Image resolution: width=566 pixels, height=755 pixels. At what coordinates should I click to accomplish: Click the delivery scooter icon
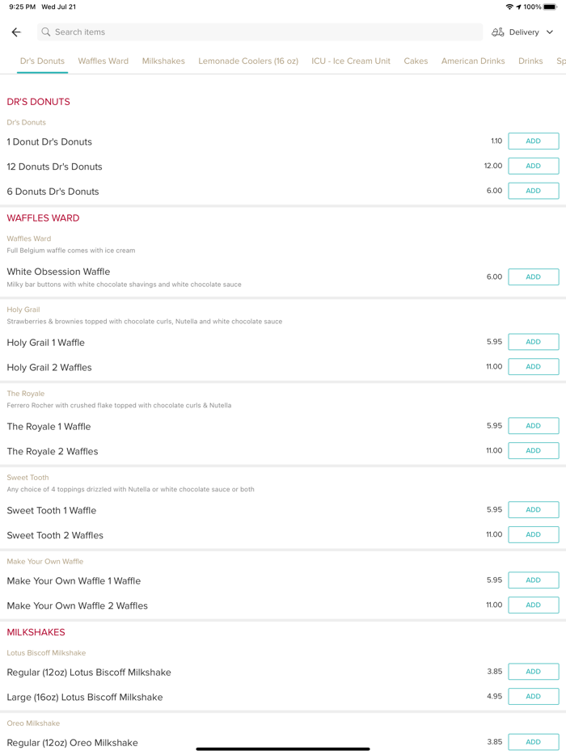498,32
